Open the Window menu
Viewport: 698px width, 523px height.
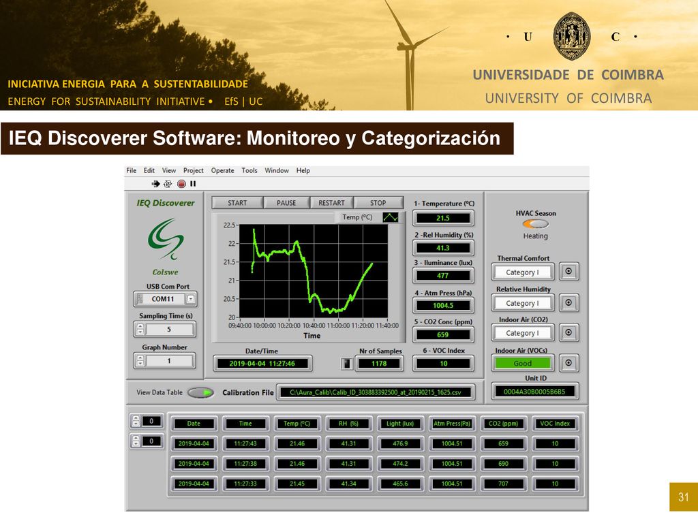click(277, 170)
